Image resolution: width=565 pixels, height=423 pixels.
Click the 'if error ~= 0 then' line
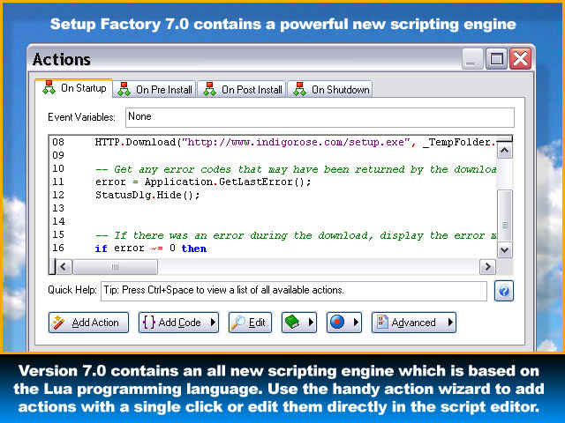point(151,249)
